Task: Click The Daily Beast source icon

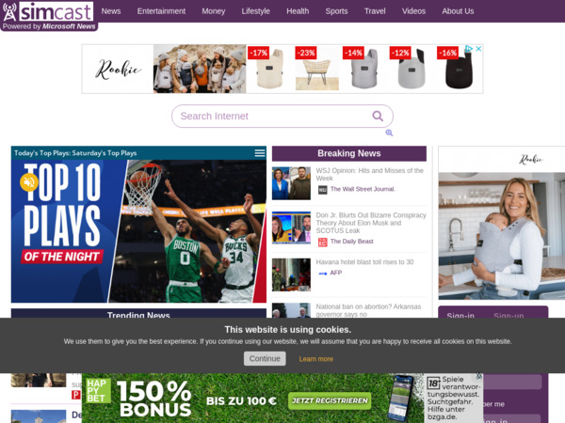Action: [x=322, y=243]
